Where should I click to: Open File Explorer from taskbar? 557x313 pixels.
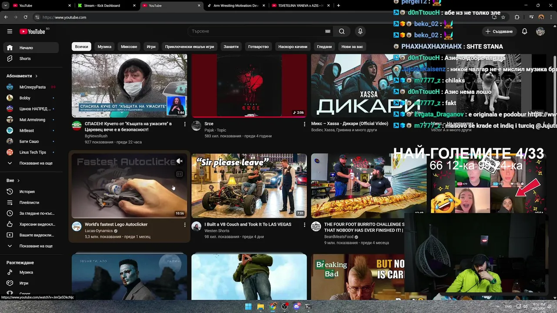pos(260,306)
